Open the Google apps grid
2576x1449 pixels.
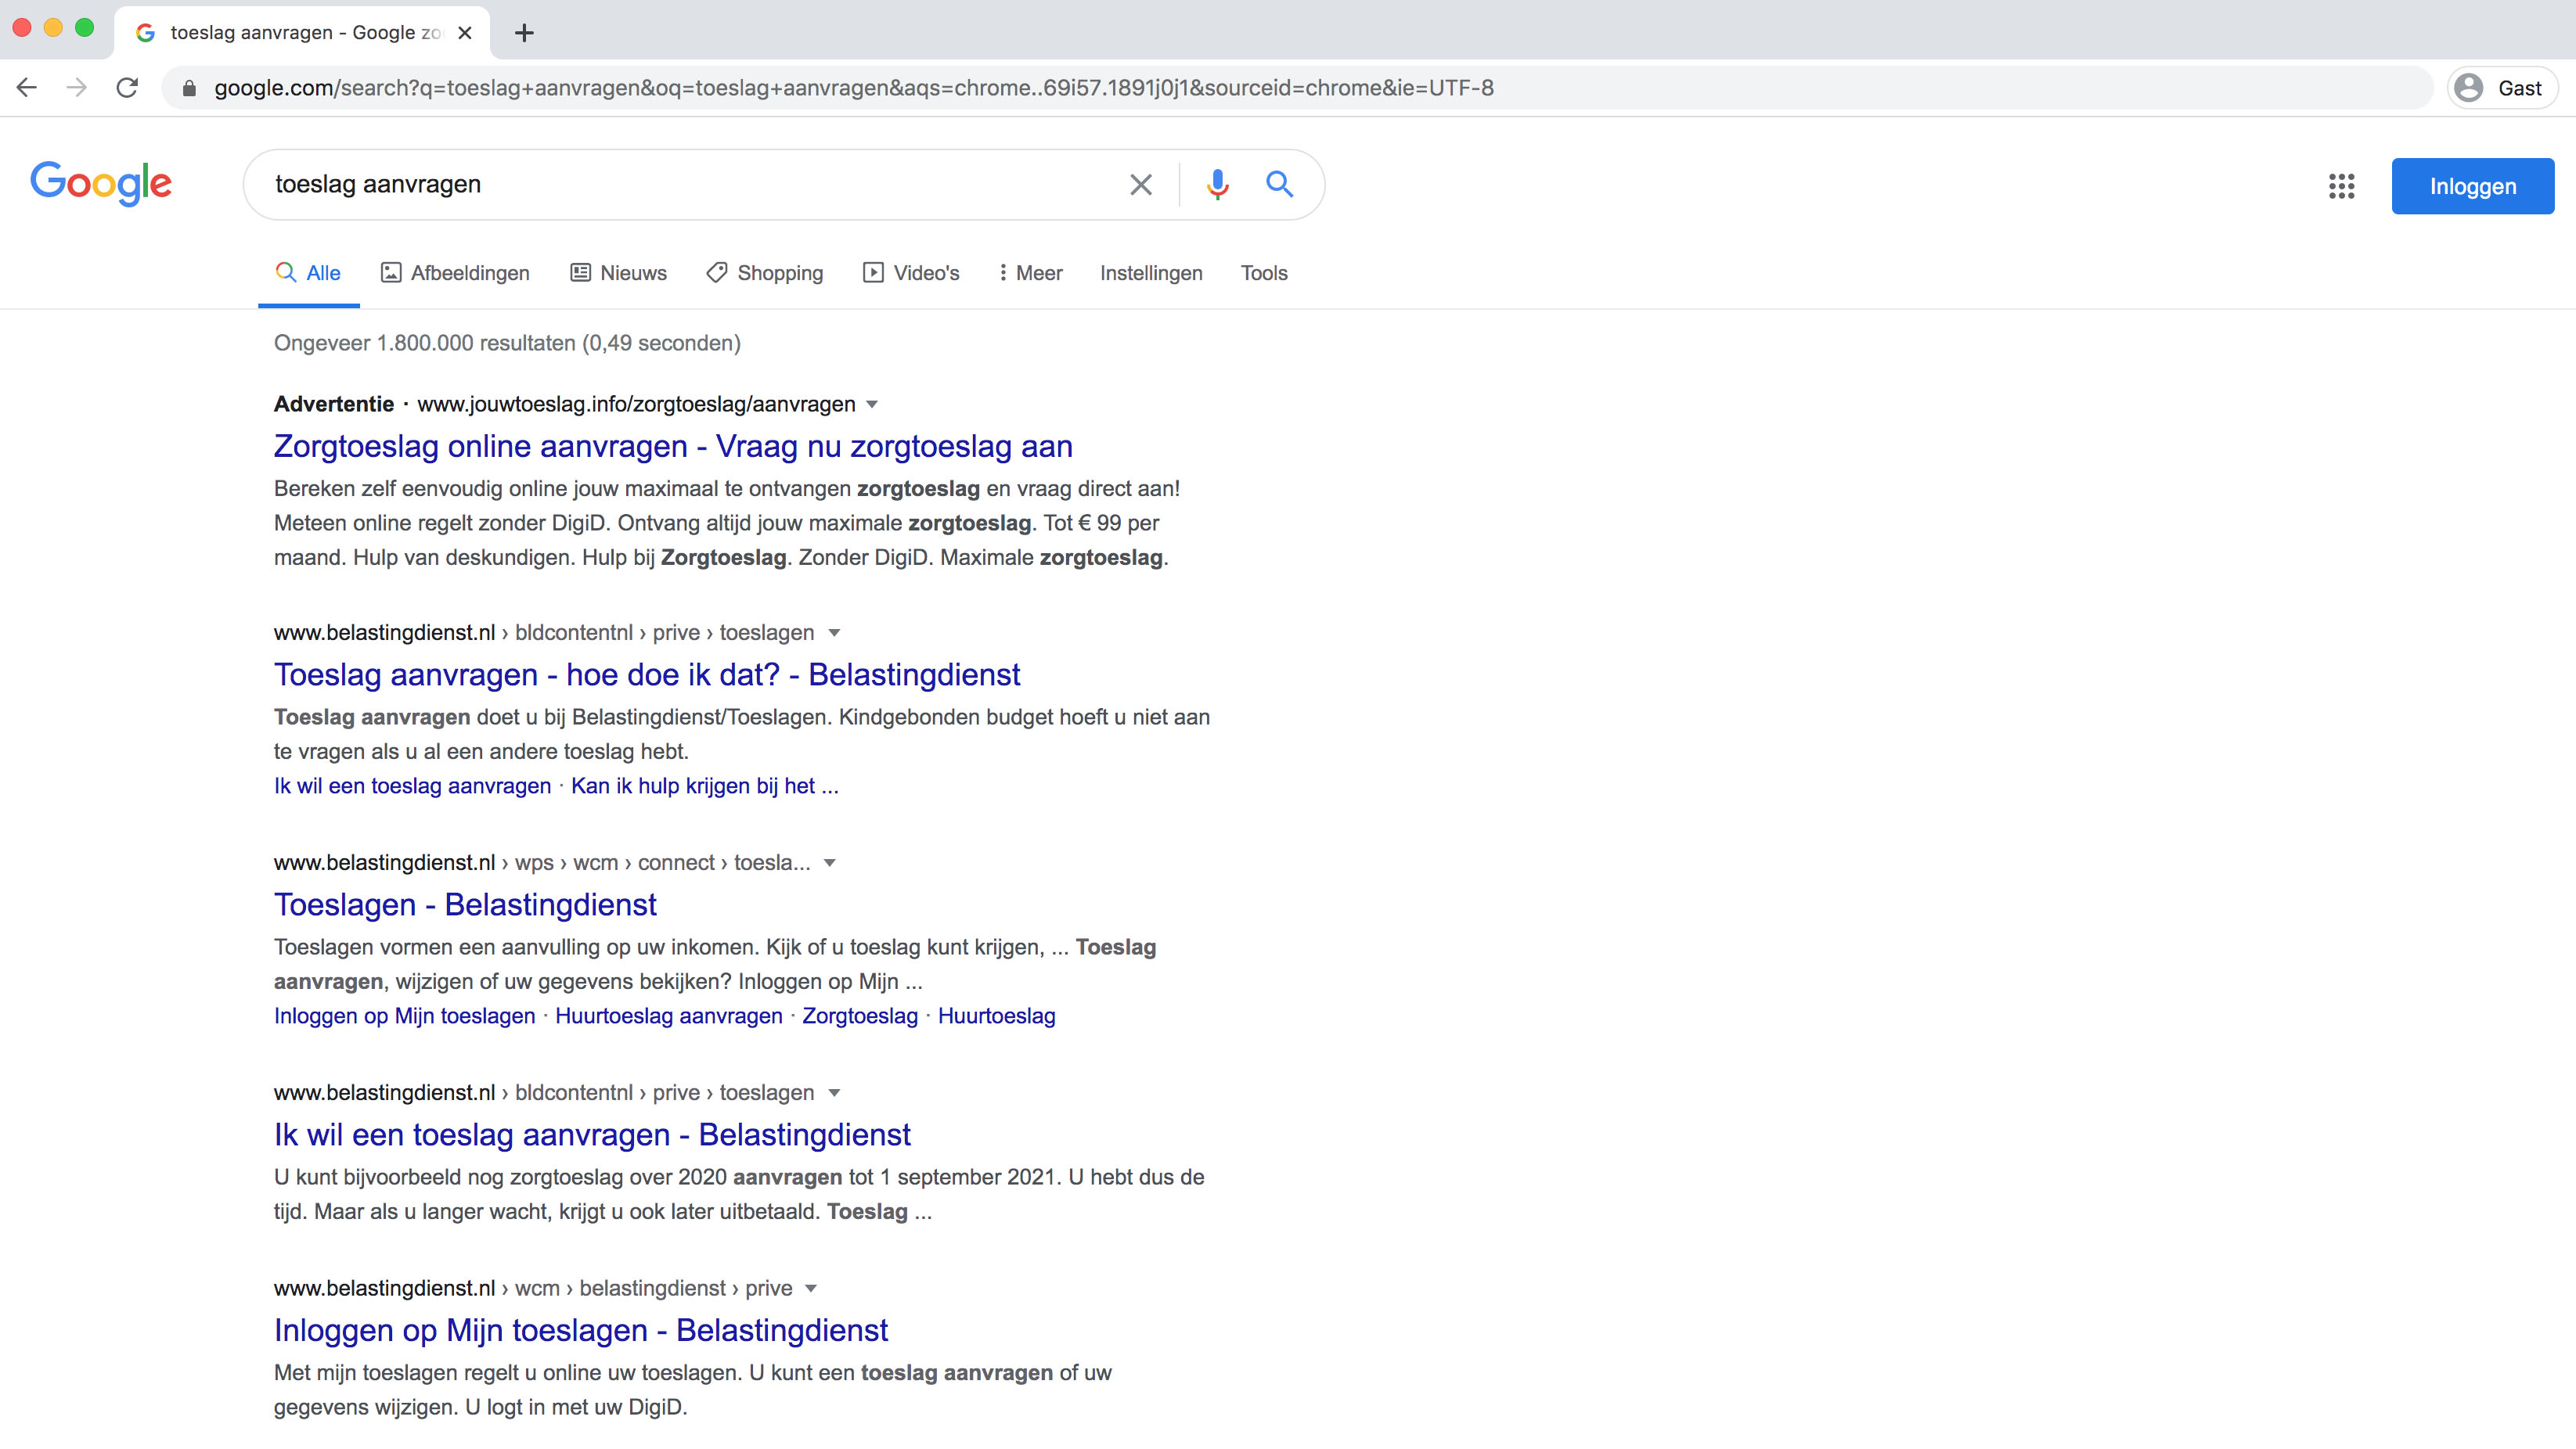click(x=2341, y=186)
